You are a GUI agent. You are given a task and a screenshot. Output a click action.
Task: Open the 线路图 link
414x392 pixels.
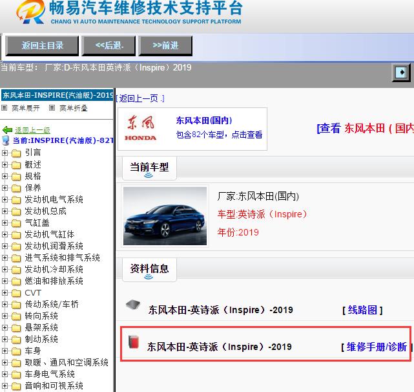[x=362, y=310]
